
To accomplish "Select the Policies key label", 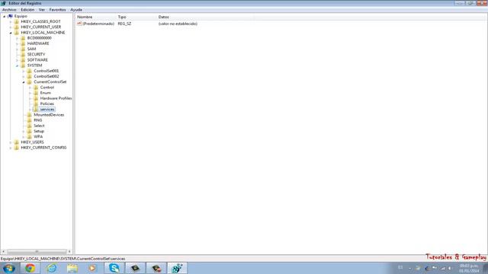I will 47,104.
